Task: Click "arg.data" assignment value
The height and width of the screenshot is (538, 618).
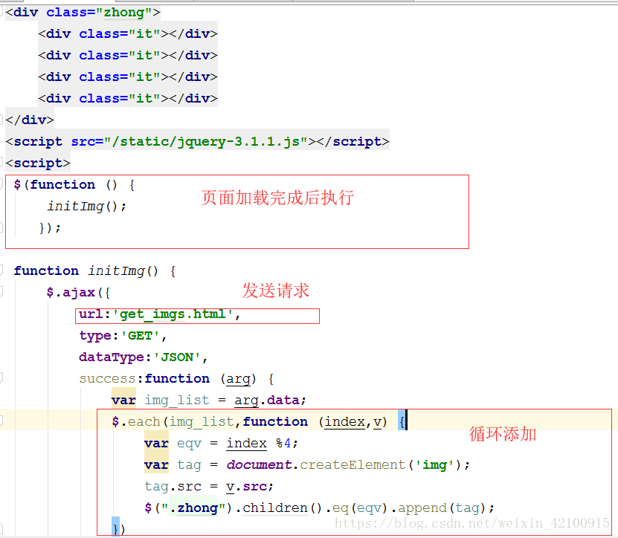Action: coord(266,400)
